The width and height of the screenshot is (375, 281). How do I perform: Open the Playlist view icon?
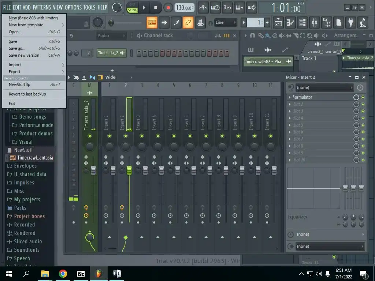pyautogui.click(x=278, y=23)
